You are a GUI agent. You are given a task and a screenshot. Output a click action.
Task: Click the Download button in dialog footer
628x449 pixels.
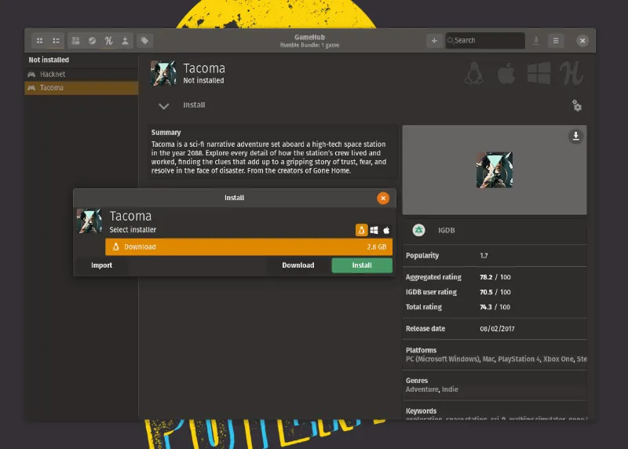point(298,265)
